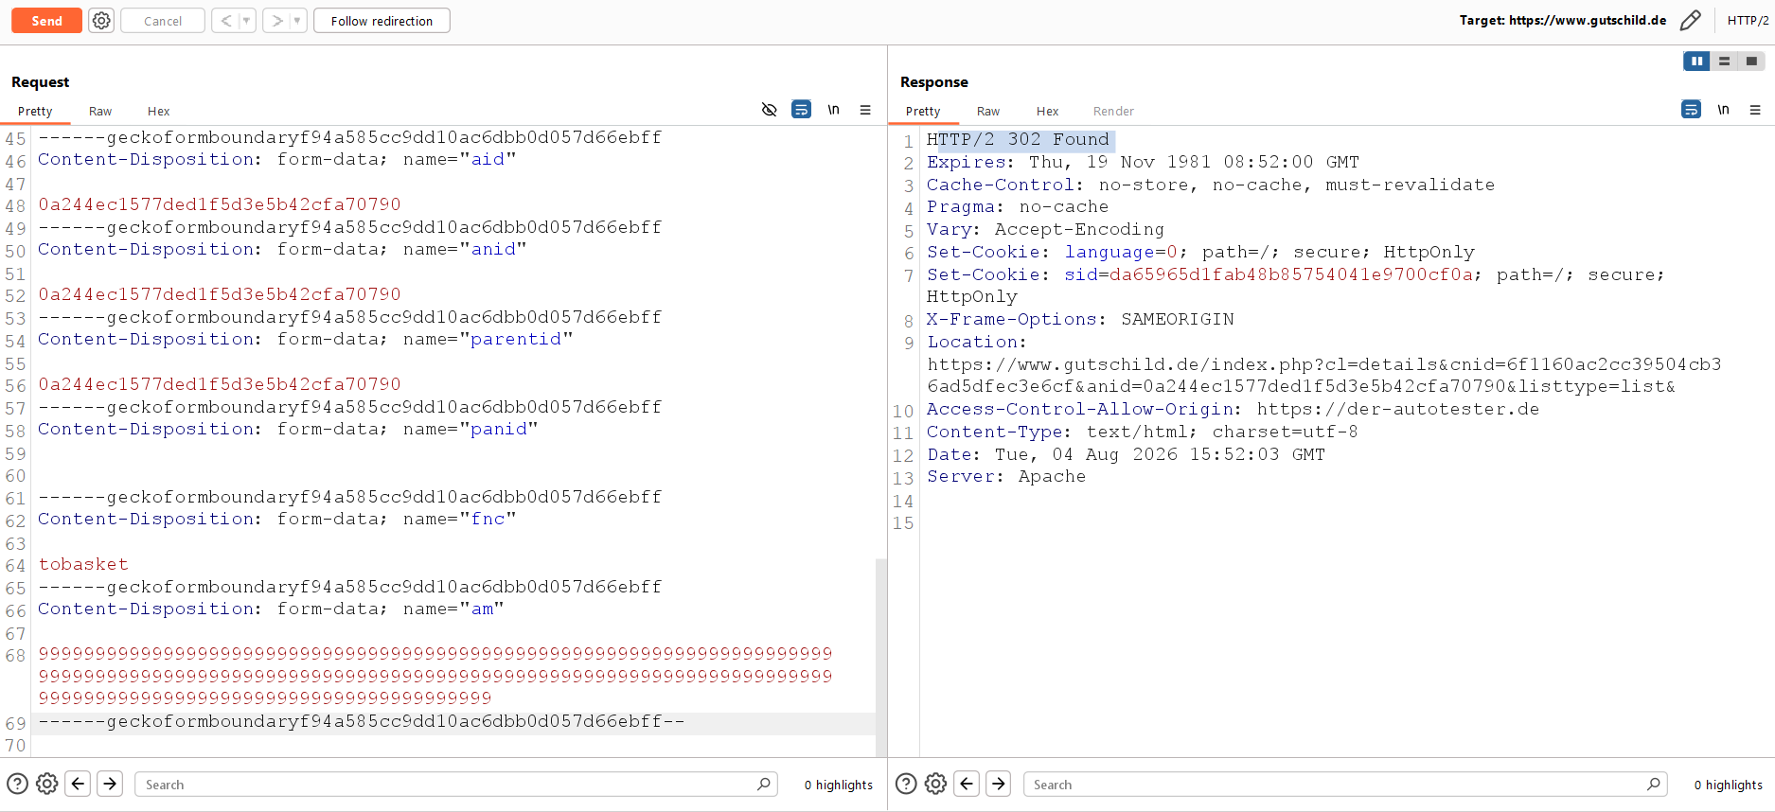Open the Request Hex tab
Screen dimensions: 1775x812
pos(158,111)
